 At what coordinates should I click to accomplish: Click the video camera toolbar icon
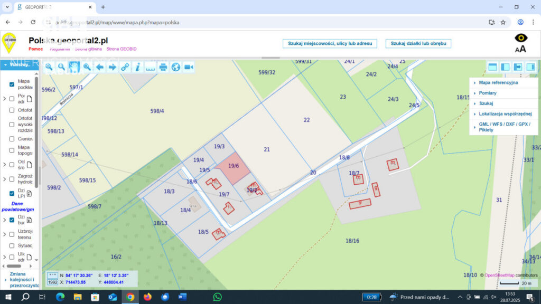[189, 67]
